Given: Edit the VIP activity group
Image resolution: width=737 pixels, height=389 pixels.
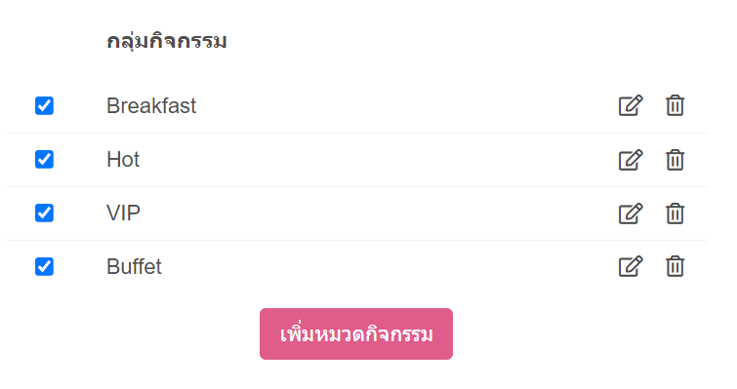Looking at the screenshot, I should coord(631,214).
